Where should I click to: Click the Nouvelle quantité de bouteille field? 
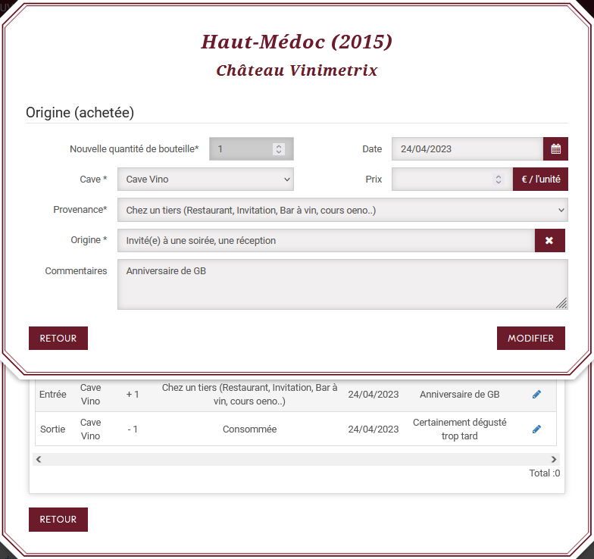[x=239, y=149]
